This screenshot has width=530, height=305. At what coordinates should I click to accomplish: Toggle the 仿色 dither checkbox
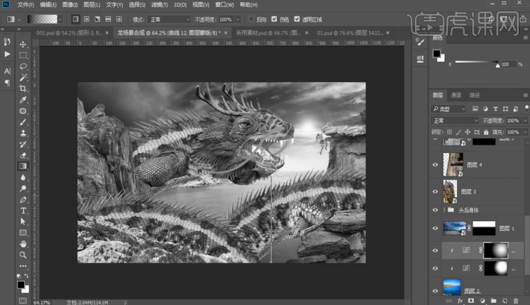(x=274, y=19)
